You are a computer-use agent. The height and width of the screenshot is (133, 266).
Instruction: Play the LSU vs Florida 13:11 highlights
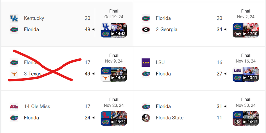tap(246, 74)
